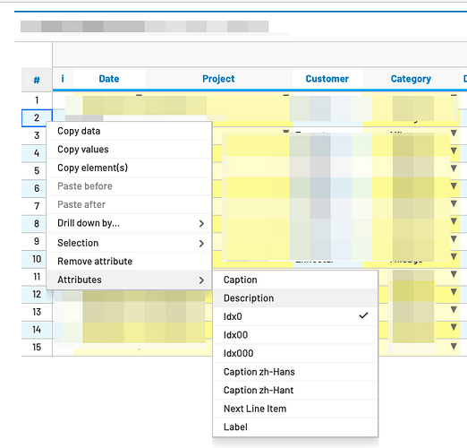Select Idx000 attribute
The height and width of the screenshot is (448, 467).
[x=295, y=353]
